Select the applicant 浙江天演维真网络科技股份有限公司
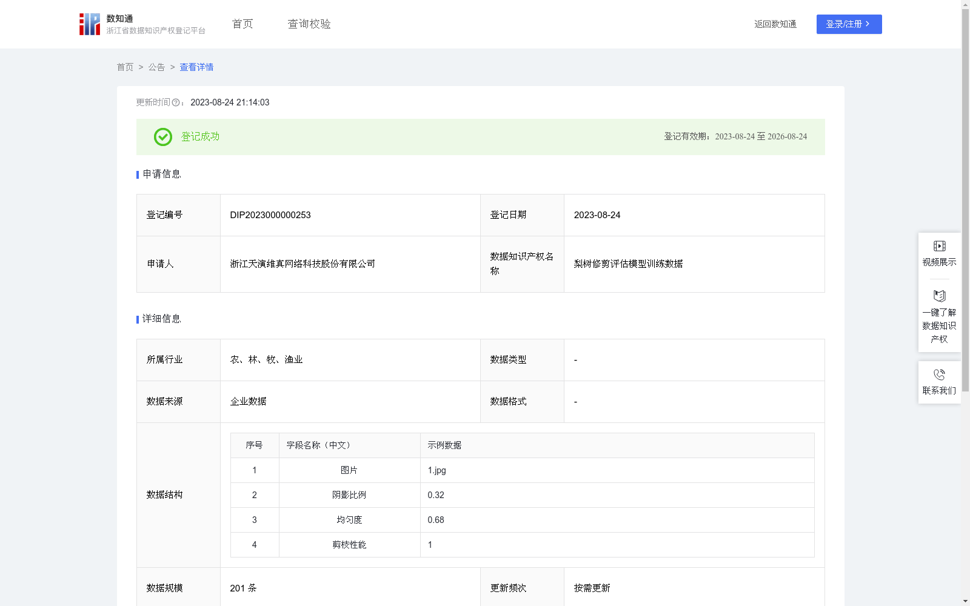The height and width of the screenshot is (606, 970). pyautogui.click(x=303, y=264)
